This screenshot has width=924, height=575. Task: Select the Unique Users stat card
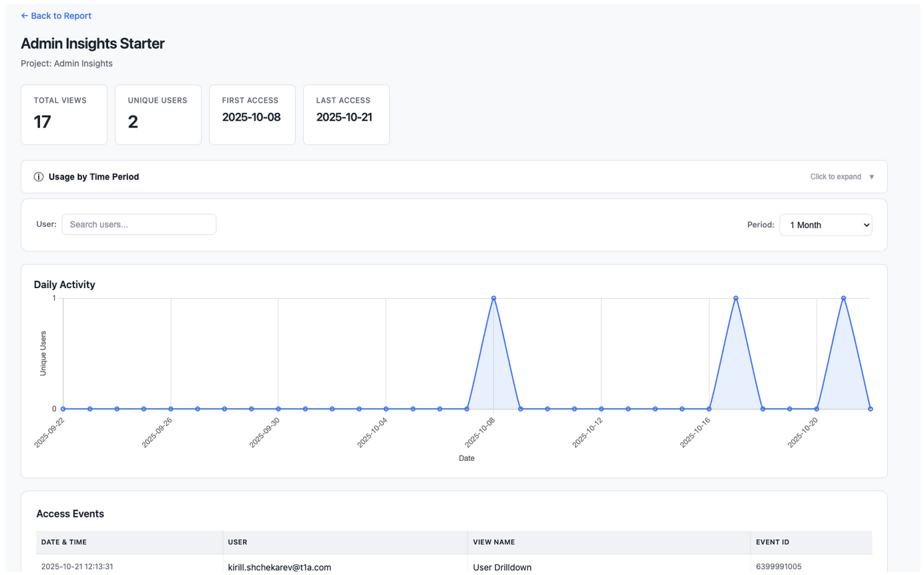(x=158, y=115)
